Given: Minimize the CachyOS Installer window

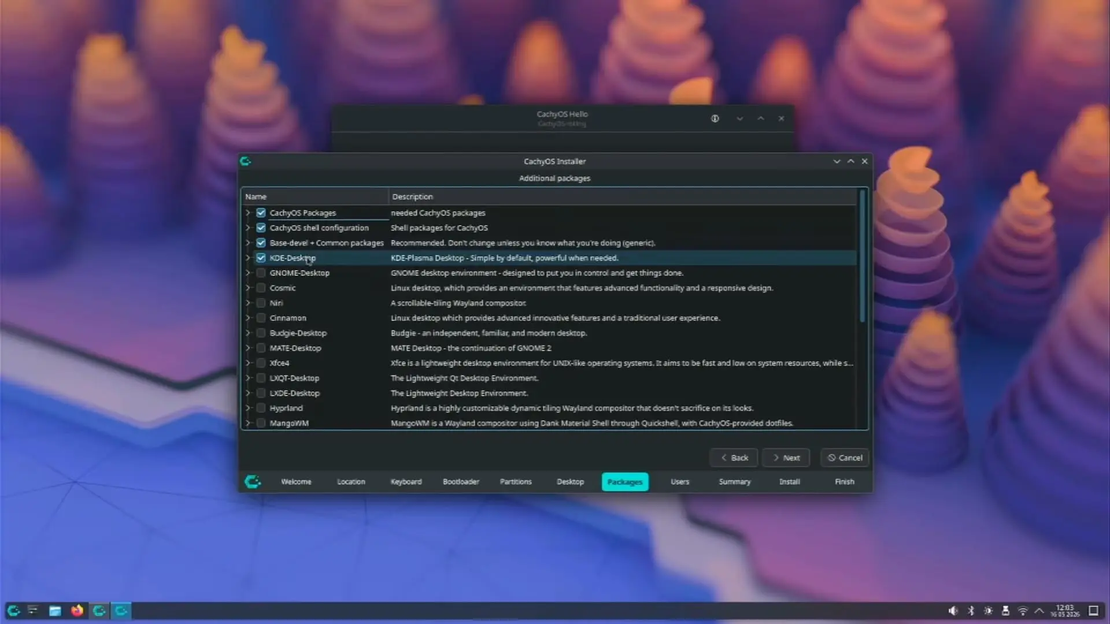Looking at the screenshot, I should [x=837, y=161].
